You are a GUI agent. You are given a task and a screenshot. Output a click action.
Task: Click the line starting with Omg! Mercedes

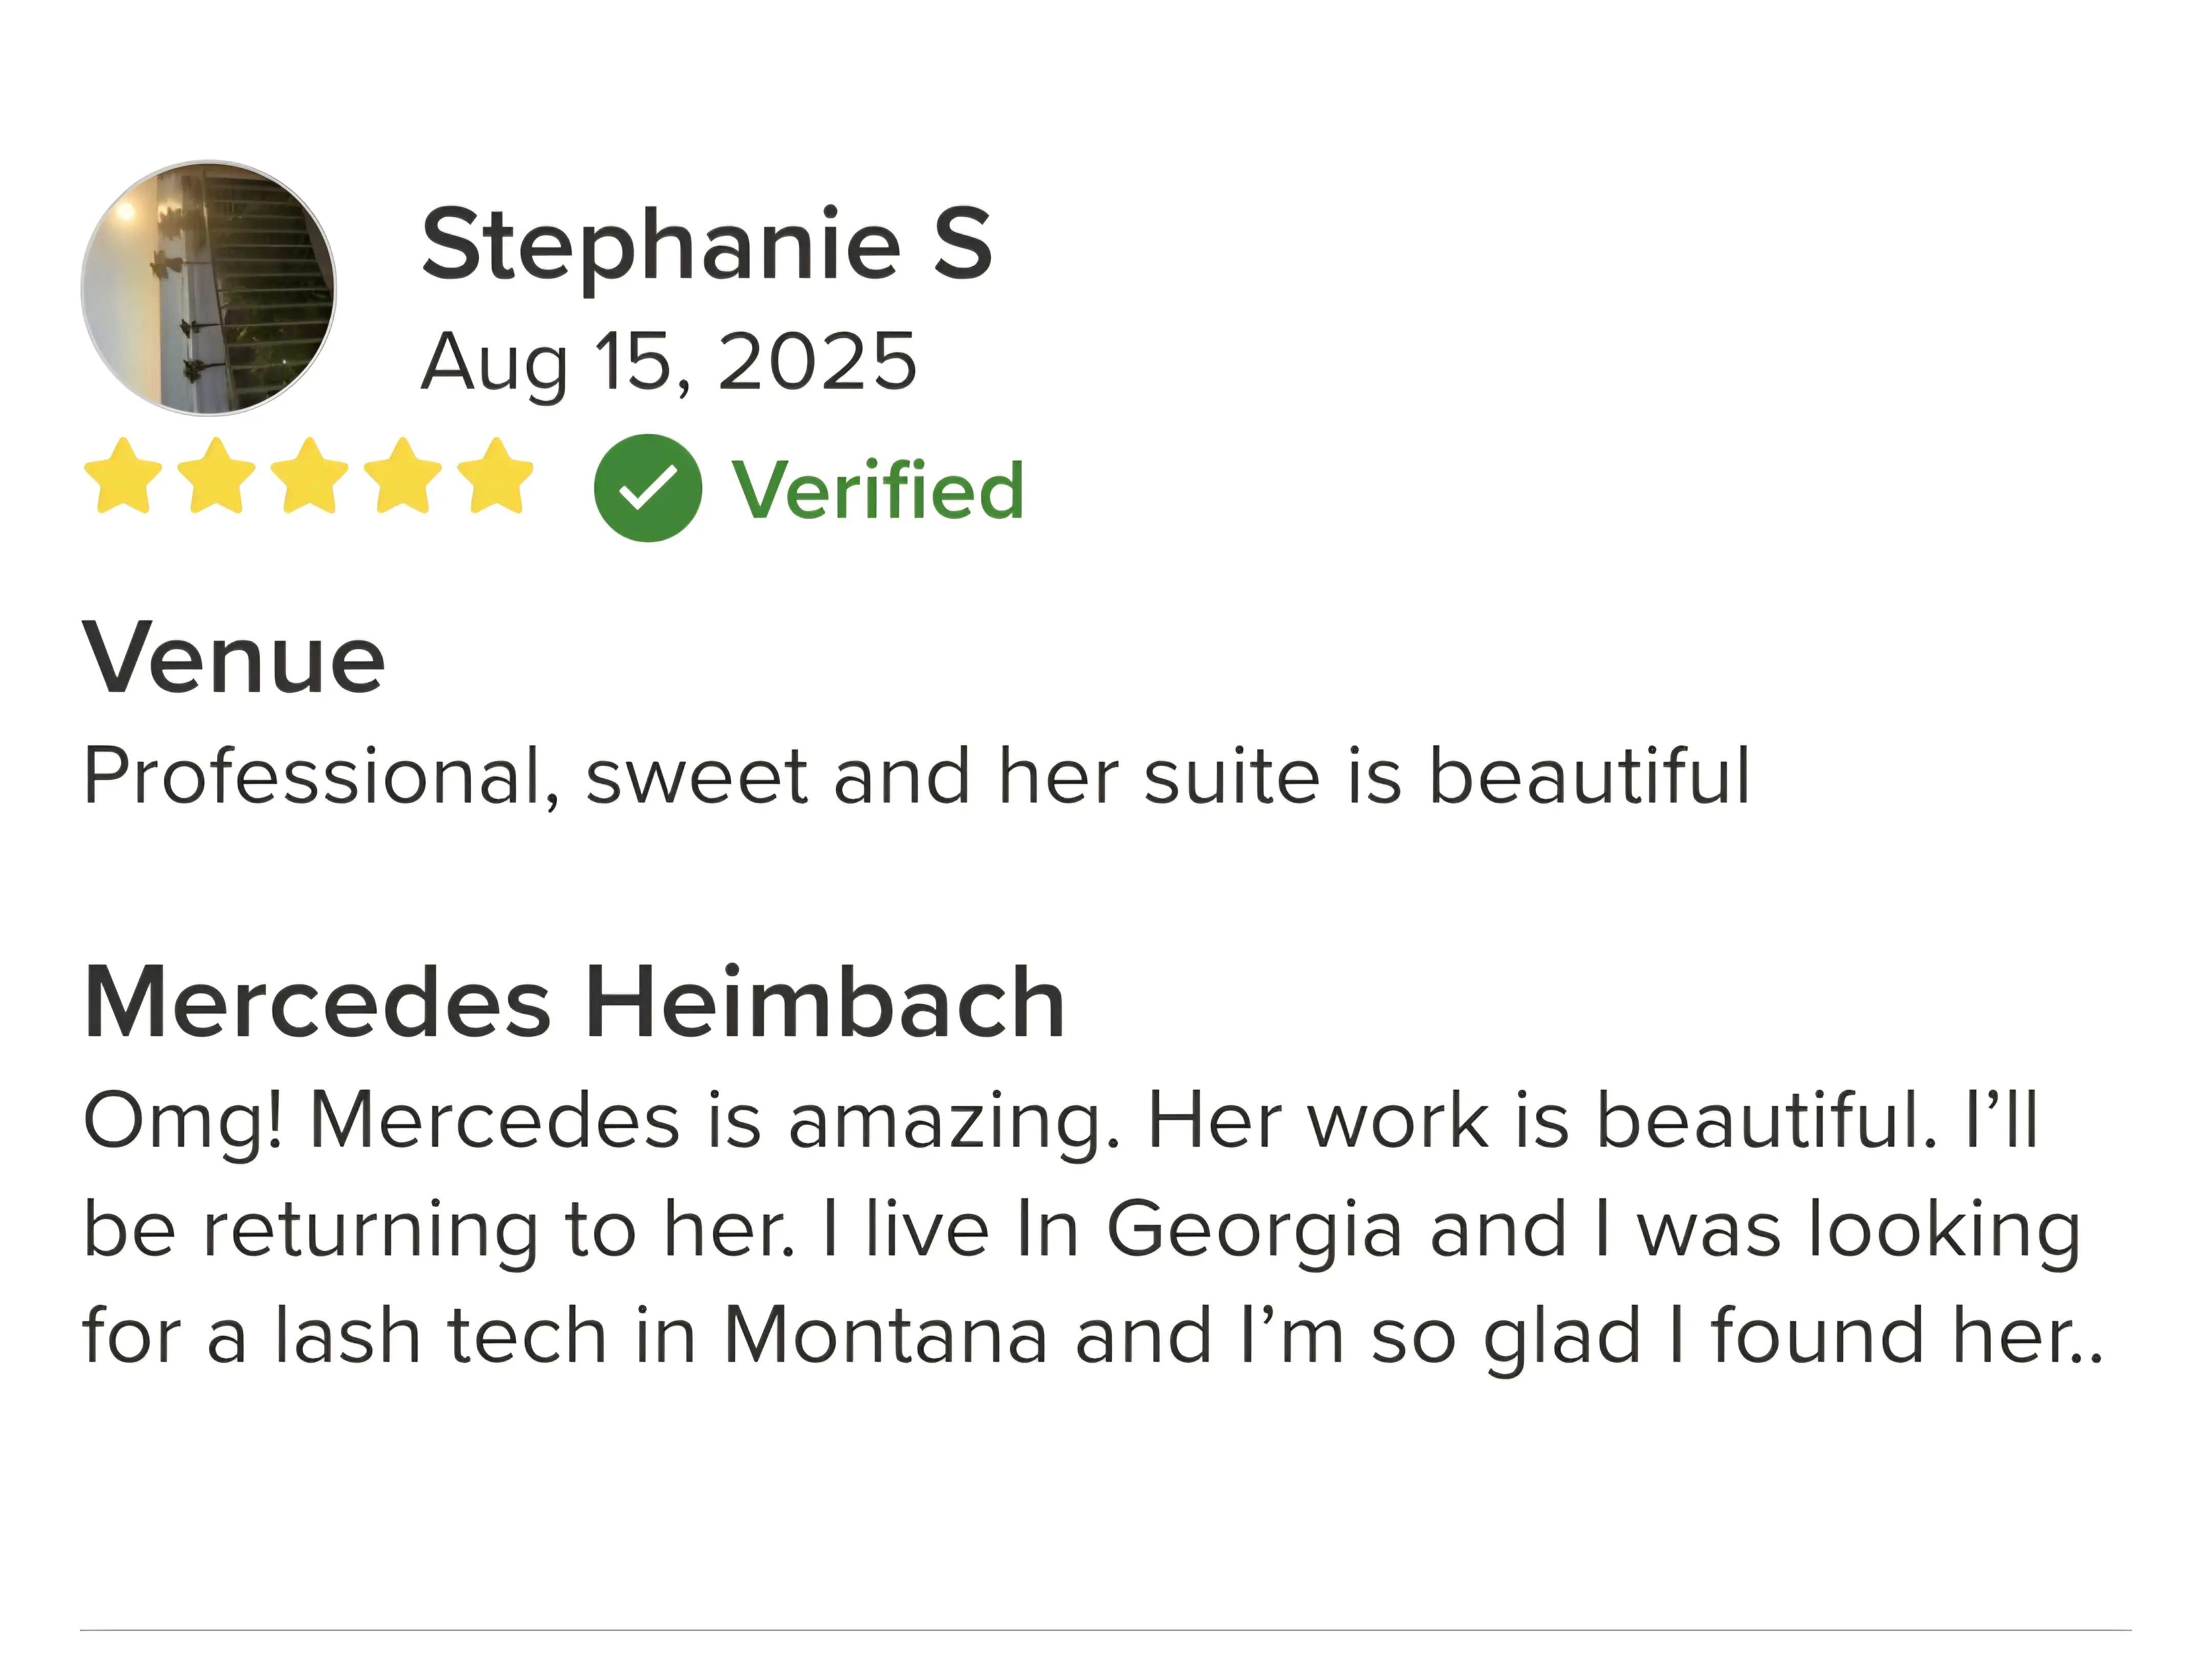coord(1060,1120)
